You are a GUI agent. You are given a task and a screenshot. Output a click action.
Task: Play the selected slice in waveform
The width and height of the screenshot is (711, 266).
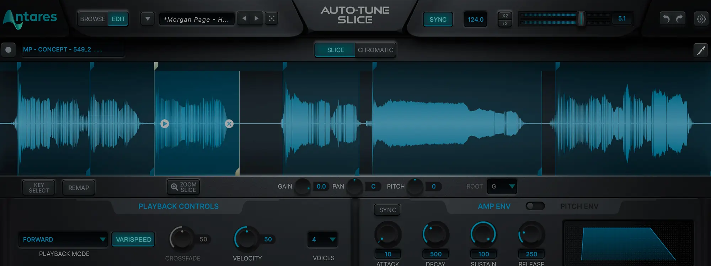(165, 124)
